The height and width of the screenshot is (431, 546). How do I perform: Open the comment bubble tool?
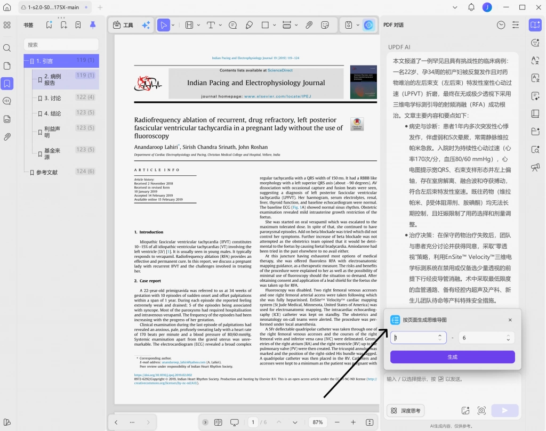point(232,25)
